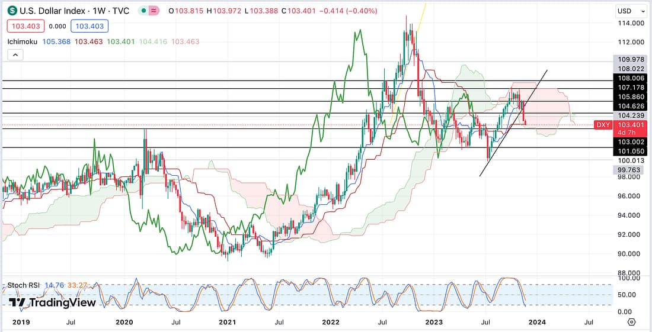Click the green market status dot
652x332 pixels.
[144, 11]
